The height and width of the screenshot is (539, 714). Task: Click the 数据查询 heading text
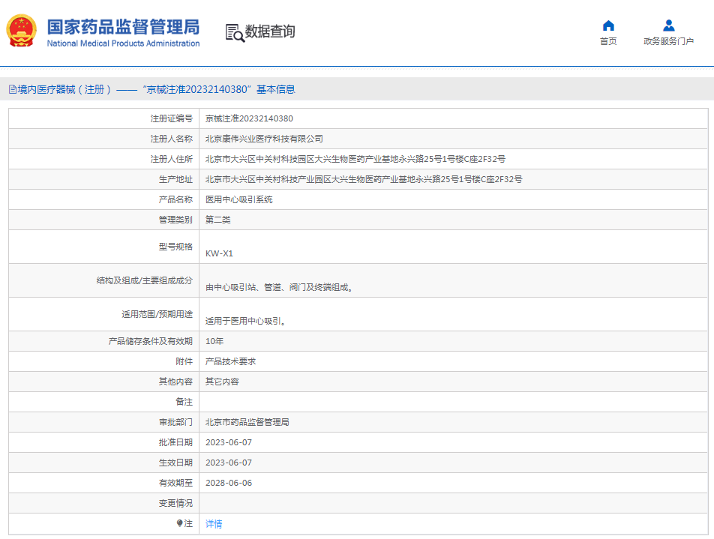[270, 31]
